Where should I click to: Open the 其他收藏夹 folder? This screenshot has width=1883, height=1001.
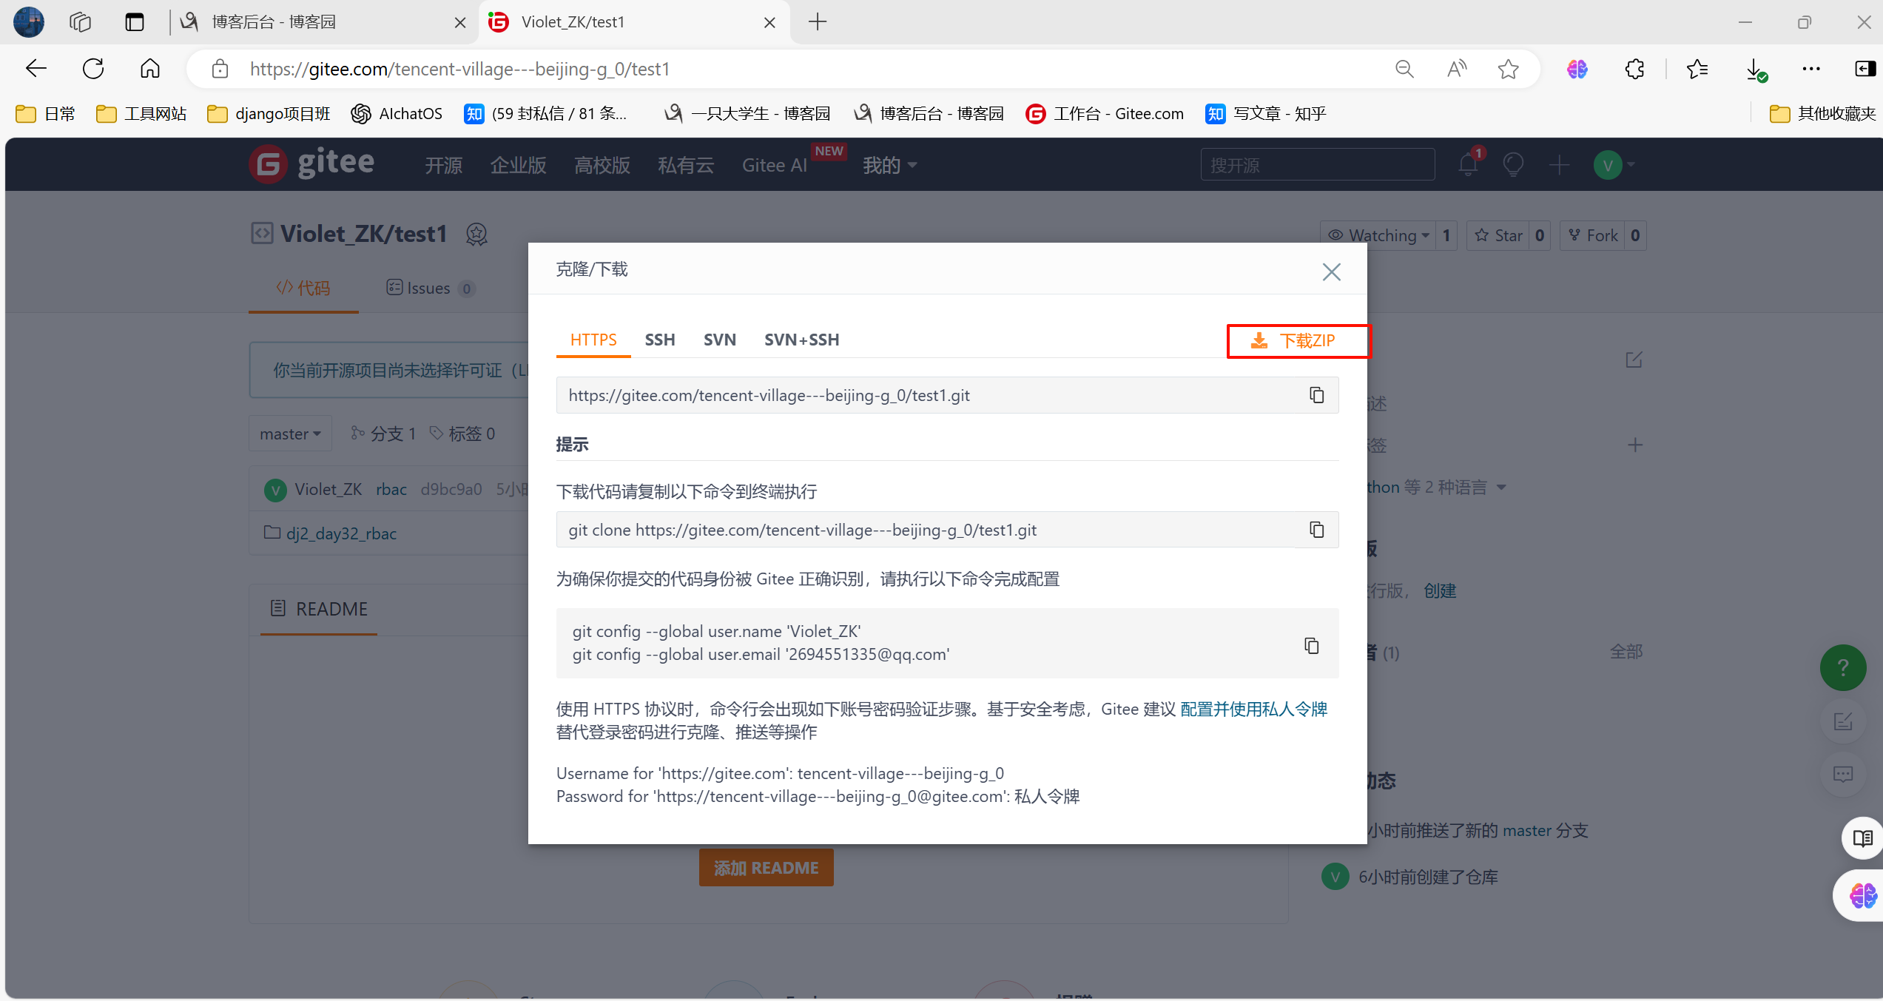(x=1823, y=113)
